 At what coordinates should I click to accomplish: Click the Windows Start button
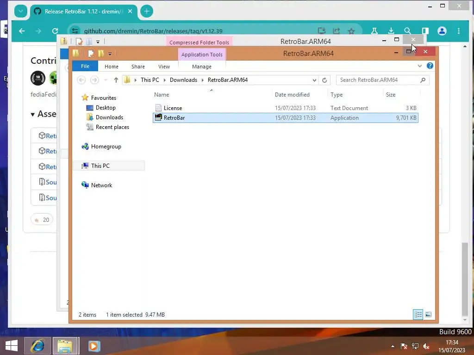12,346
